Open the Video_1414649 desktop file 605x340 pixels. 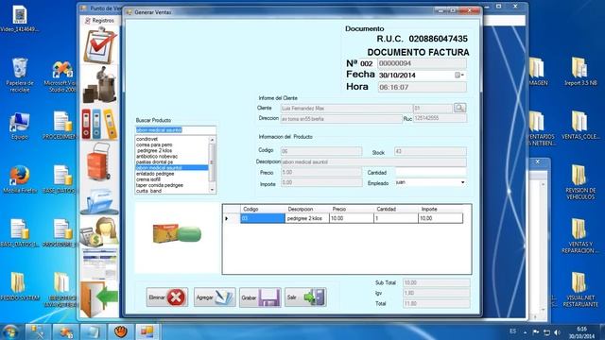tap(20, 19)
